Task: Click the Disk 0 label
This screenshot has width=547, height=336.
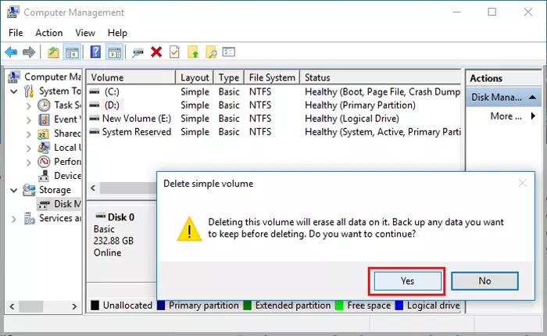Action: point(120,217)
